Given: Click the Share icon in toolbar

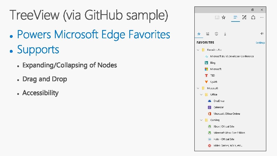Looking at the screenshot, I should [253, 18].
